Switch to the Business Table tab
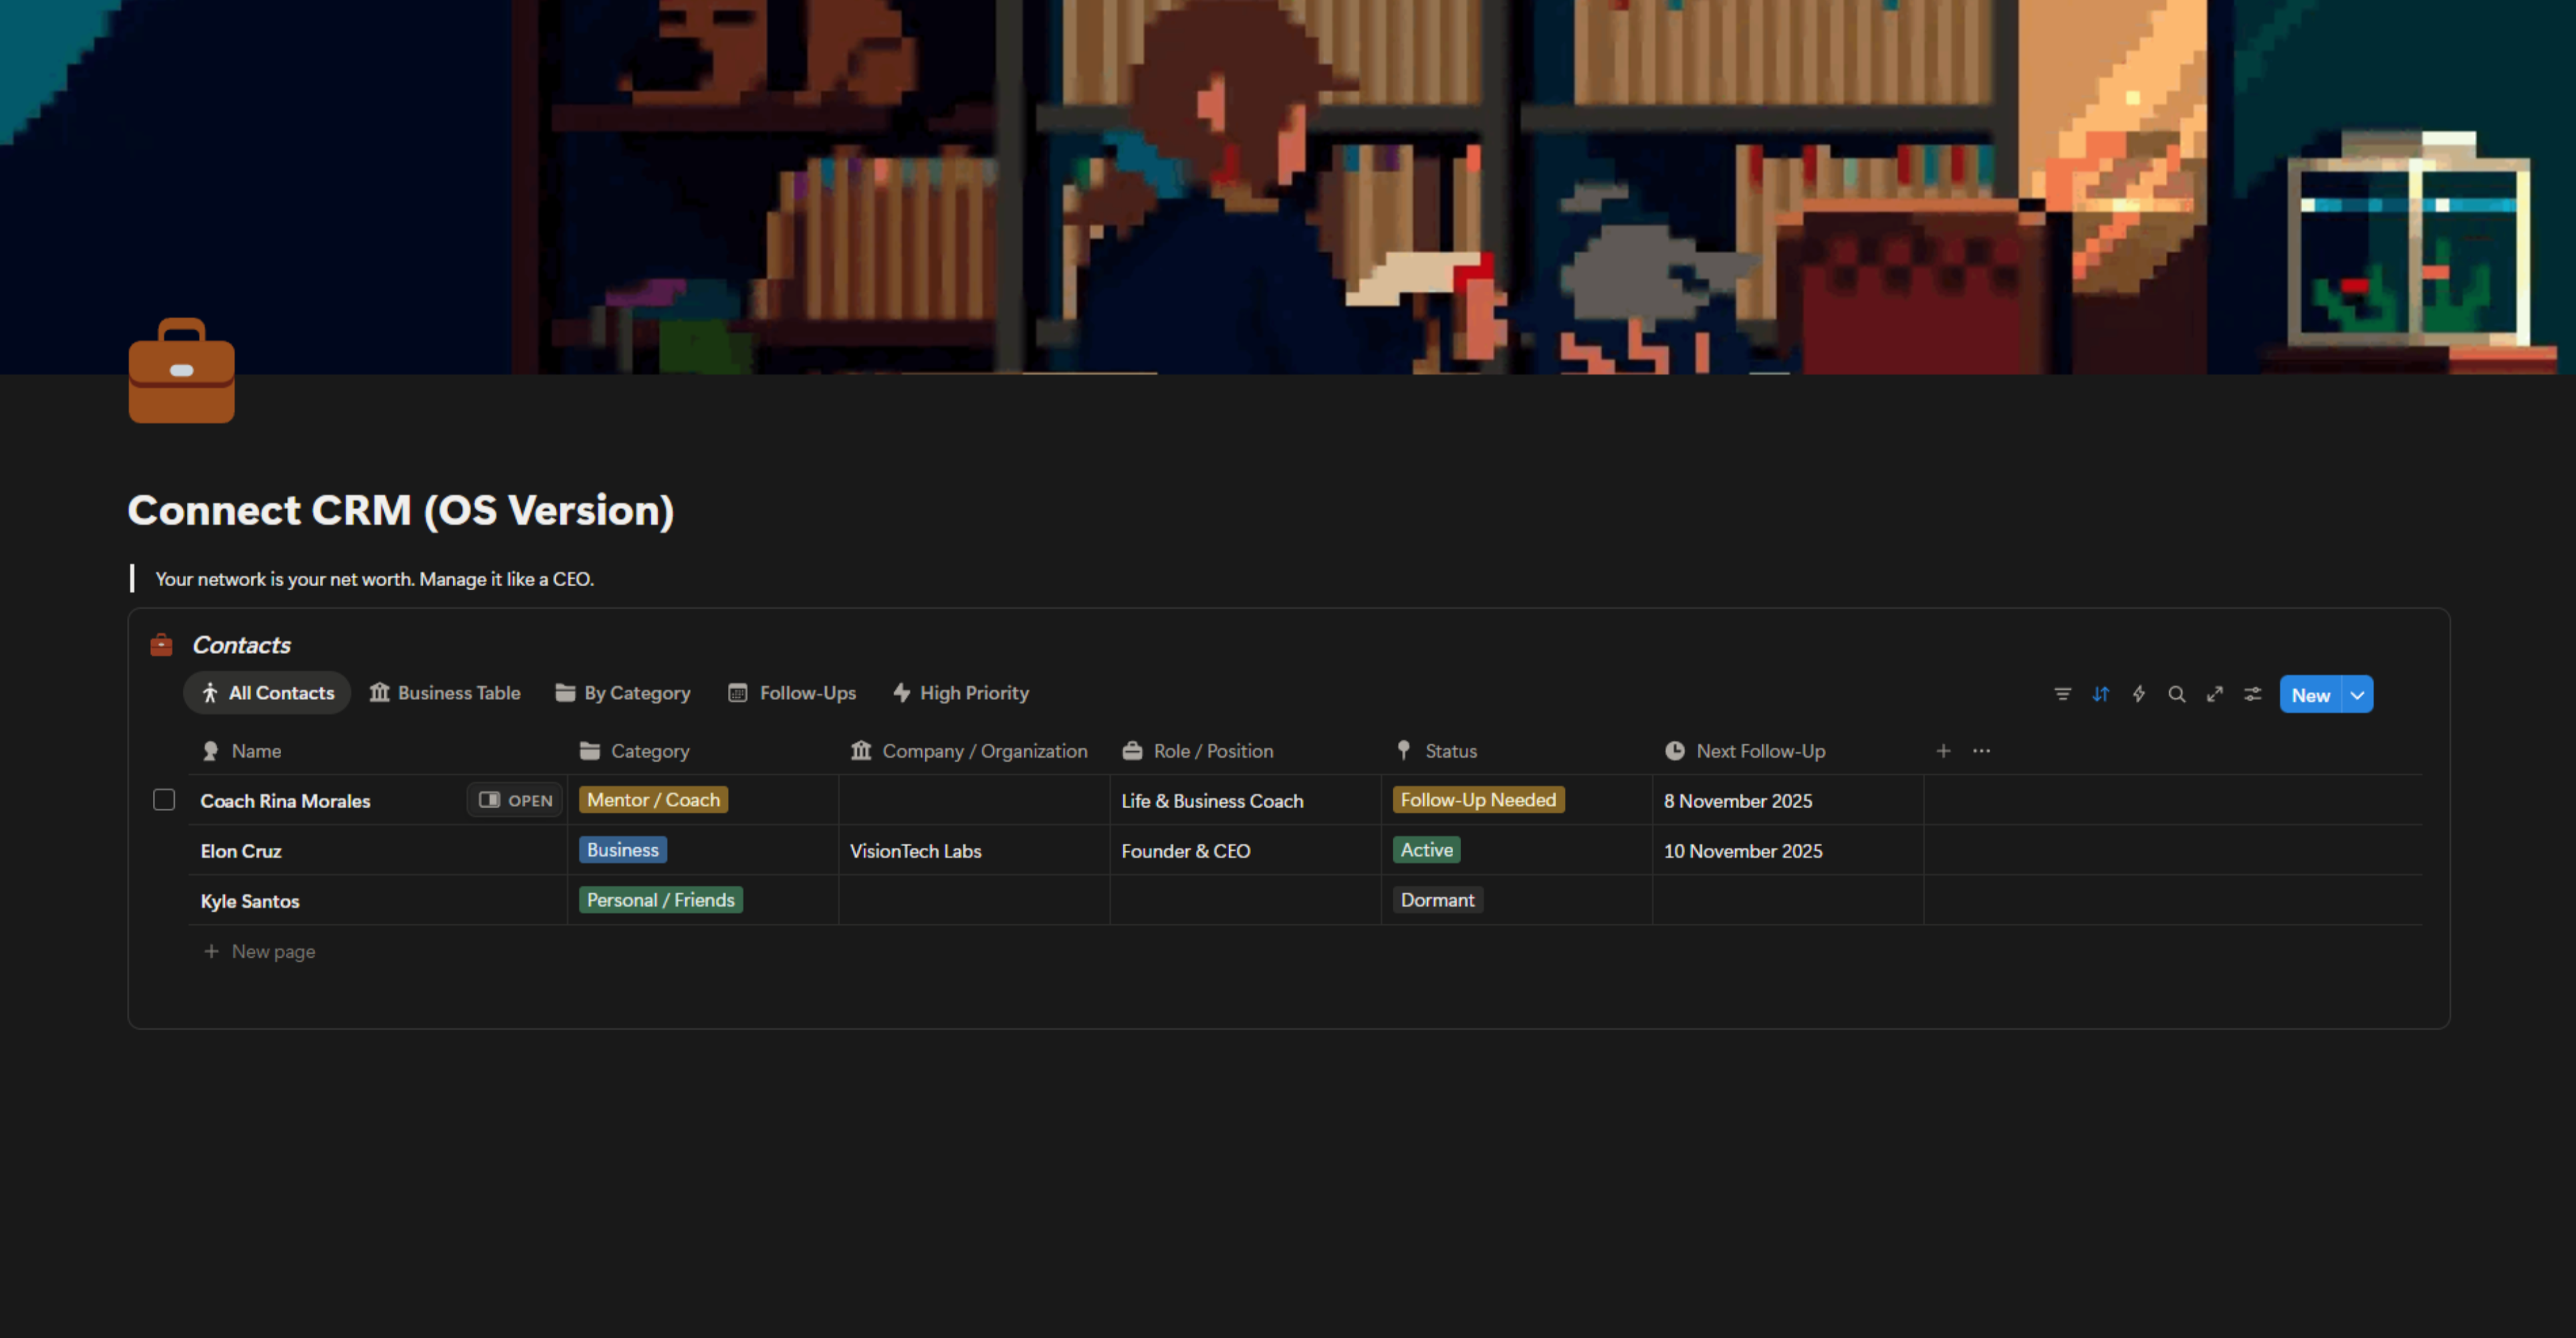The height and width of the screenshot is (1338, 2576). 445,693
